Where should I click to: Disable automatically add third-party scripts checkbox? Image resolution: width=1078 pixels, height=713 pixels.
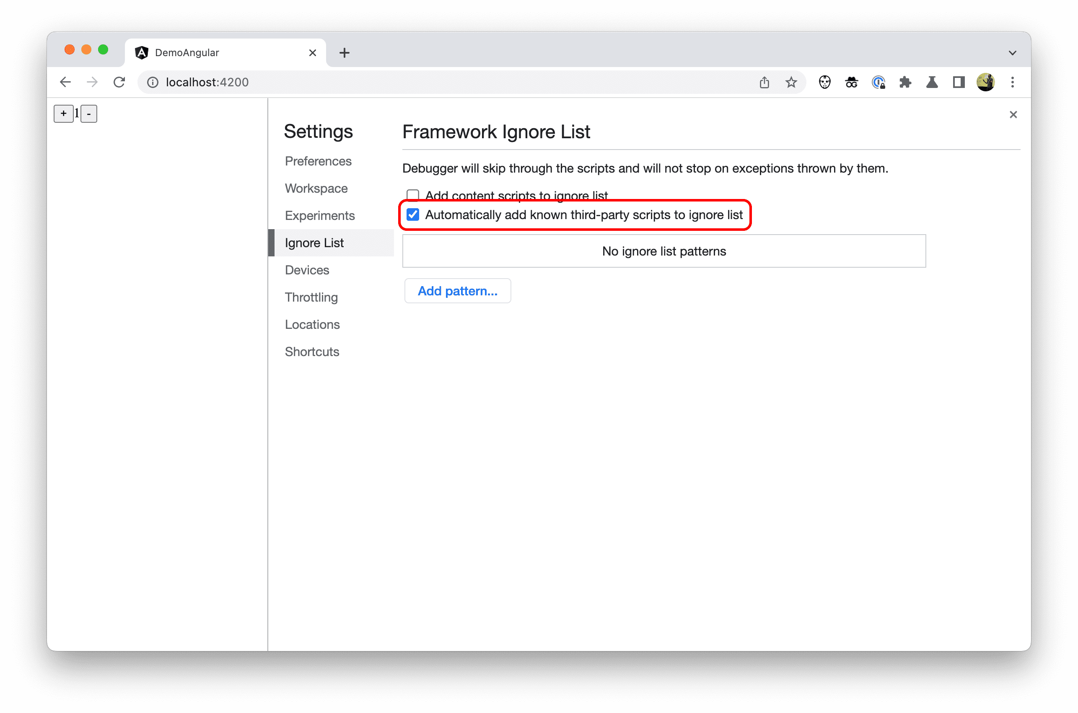pos(412,214)
